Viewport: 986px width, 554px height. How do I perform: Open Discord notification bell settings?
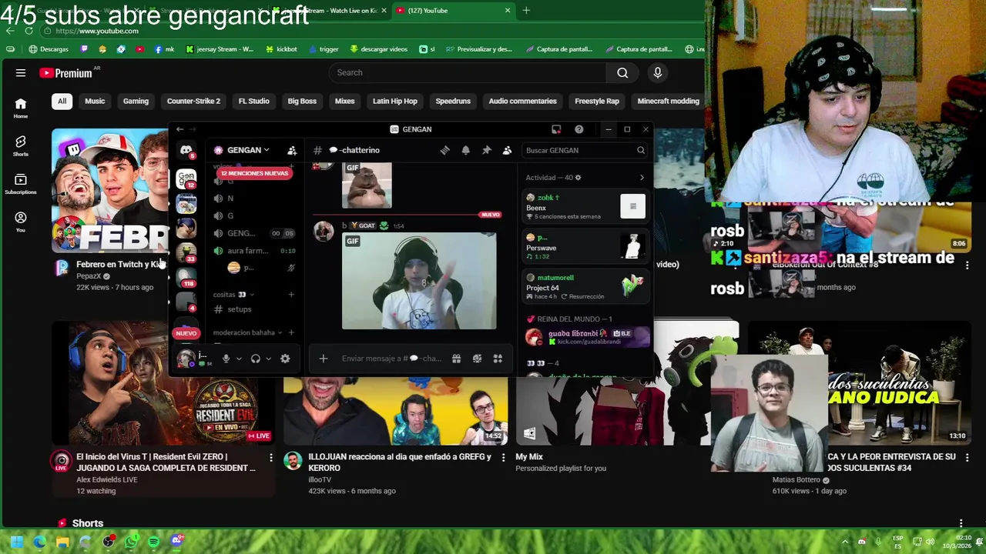pos(465,150)
